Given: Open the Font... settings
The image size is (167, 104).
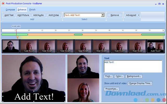Looking at the screenshot, I should 108,76.
